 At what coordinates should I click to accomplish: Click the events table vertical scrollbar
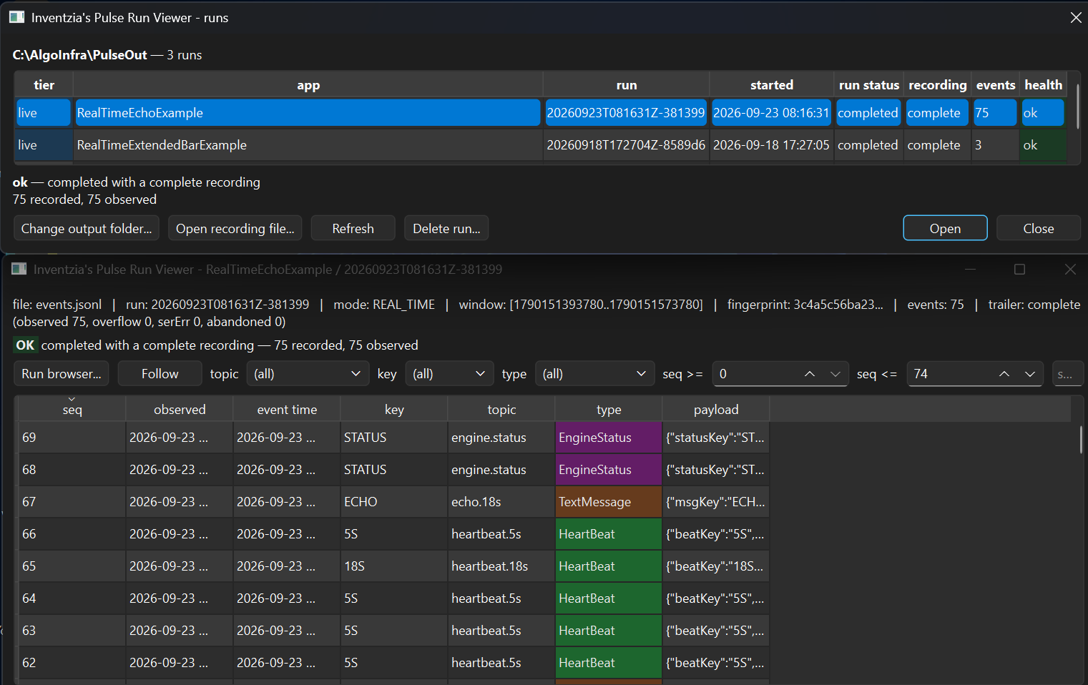tap(1081, 439)
